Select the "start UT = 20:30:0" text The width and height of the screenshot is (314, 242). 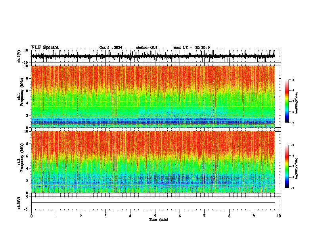tap(191, 47)
